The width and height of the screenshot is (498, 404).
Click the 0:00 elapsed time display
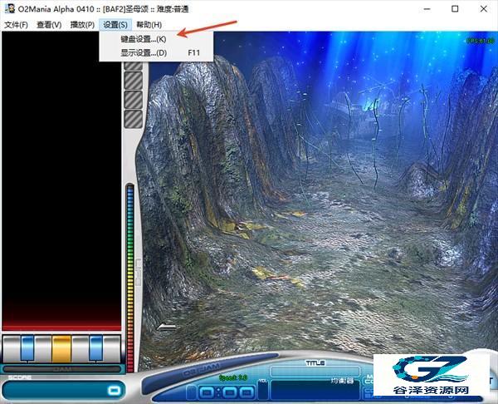[226, 392]
